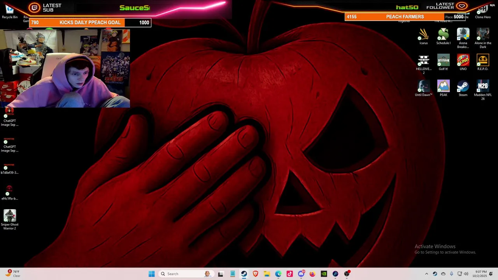Click the Kicks Daily Ppeach Goal bar

tap(90, 23)
